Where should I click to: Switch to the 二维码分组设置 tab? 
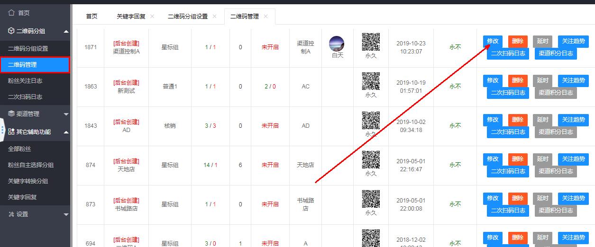point(188,16)
